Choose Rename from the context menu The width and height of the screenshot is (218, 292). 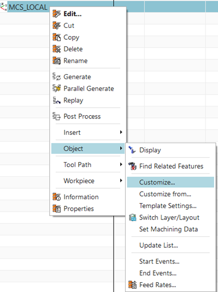(88, 61)
